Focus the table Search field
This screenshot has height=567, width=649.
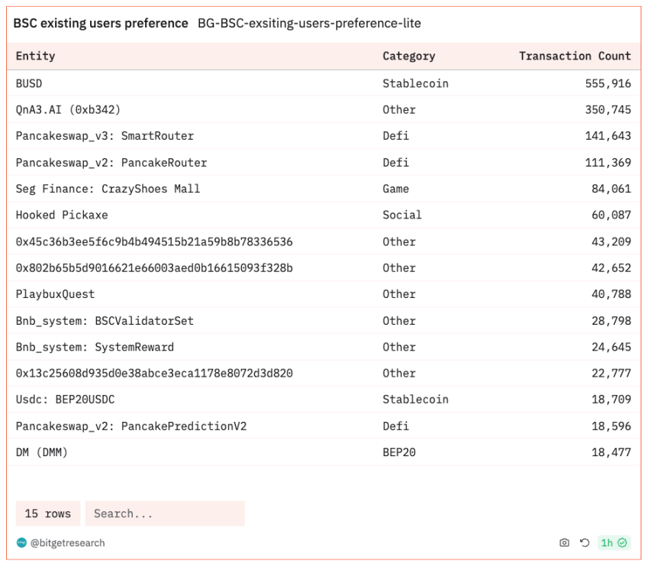pyautogui.click(x=164, y=514)
